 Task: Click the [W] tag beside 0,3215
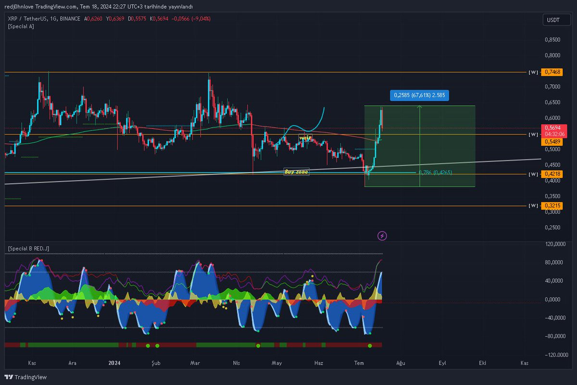coord(533,206)
